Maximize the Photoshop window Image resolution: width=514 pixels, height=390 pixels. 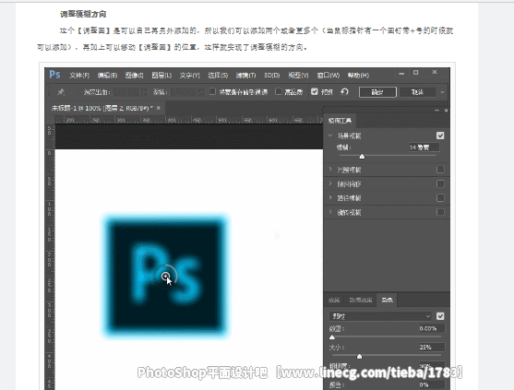pyautogui.click(x=415, y=72)
